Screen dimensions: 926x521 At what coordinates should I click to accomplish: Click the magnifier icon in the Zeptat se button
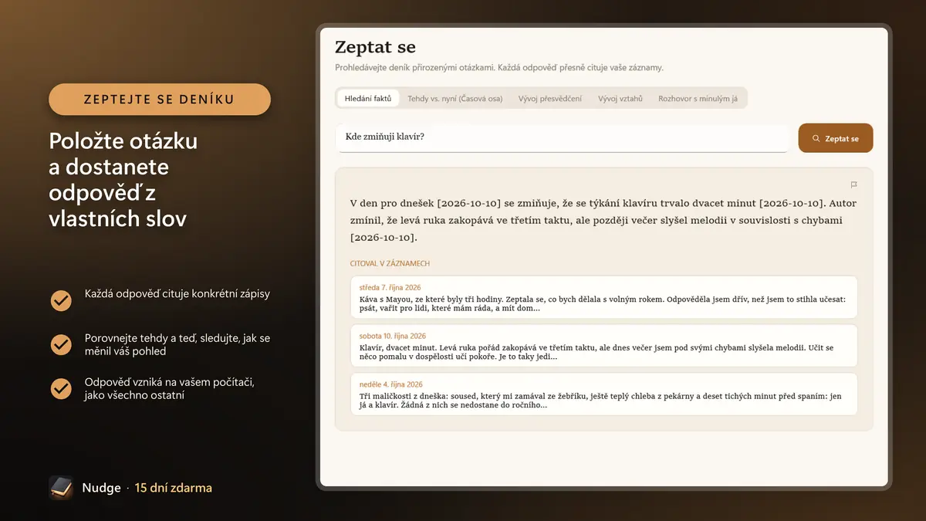click(816, 139)
